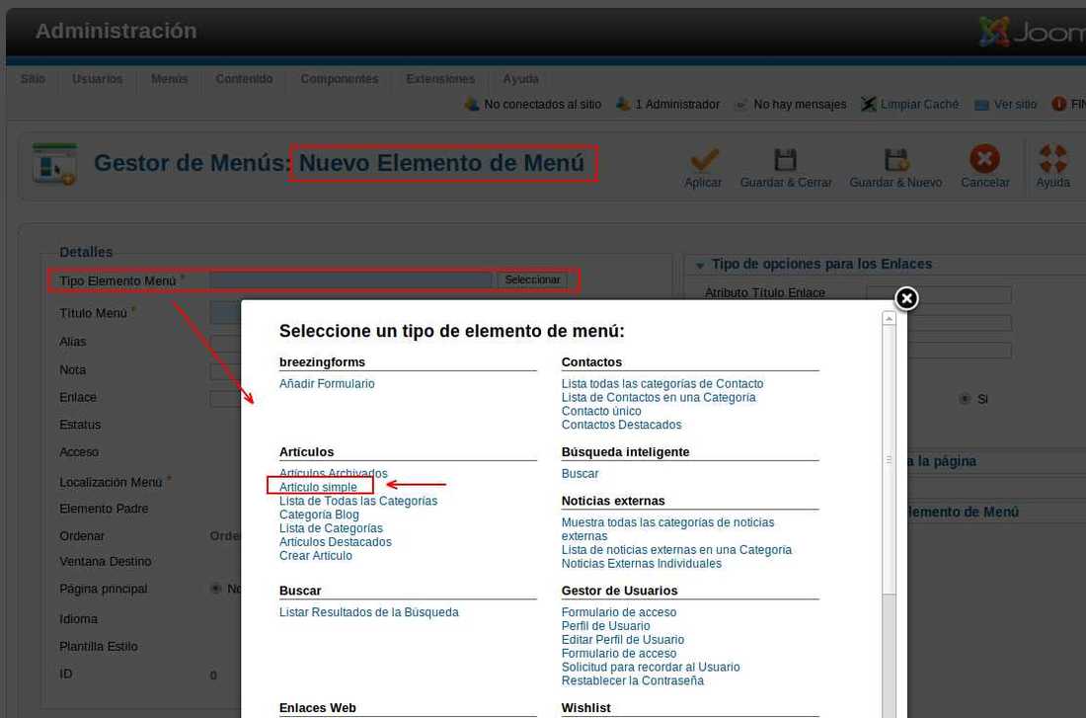
Task: Click the Aplicar checkmark icon
Action: tap(704, 159)
